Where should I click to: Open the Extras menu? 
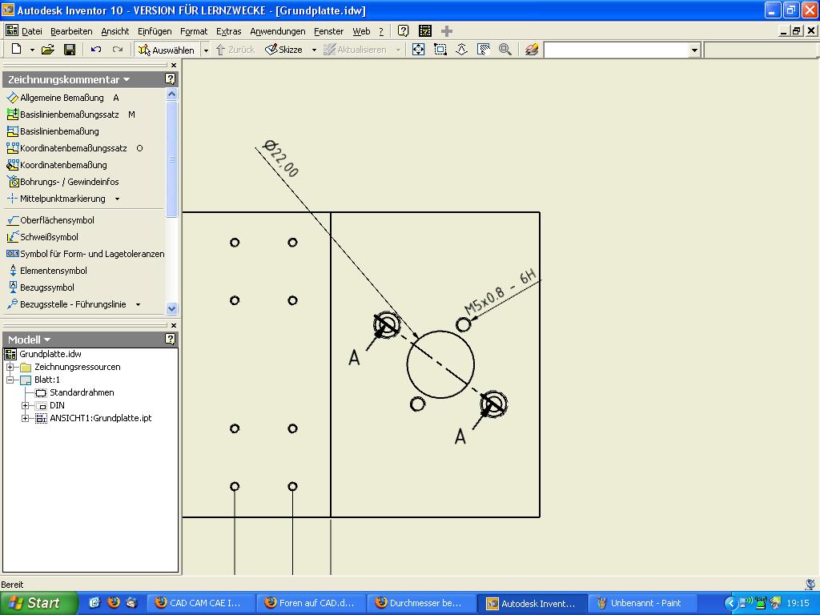tap(228, 31)
